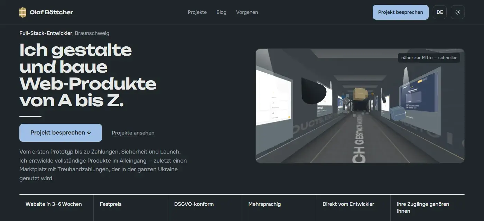The image size is (484, 221).
Task: Follow the Projekte ansehen link
Action: (x=133, y=133)
